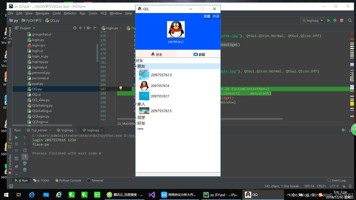Toggle Soft-Wrap in the Run console
This screenshot has width=356, height=200.
(25, 150)
